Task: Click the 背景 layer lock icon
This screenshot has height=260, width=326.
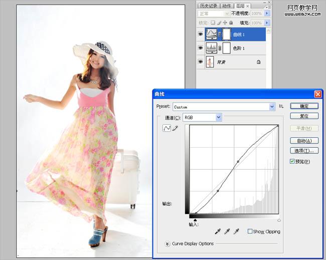Action: pyautogui.click(x=258, y=62)
